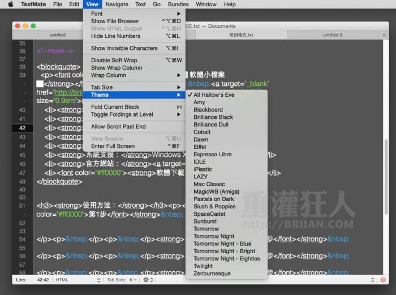Select the SpaceCadet theme

coord(226,214)
